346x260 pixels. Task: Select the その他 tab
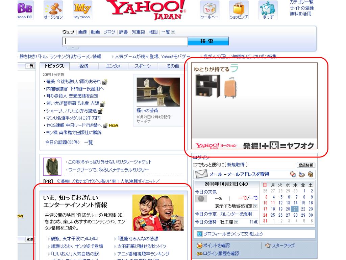tap(173, 66)
